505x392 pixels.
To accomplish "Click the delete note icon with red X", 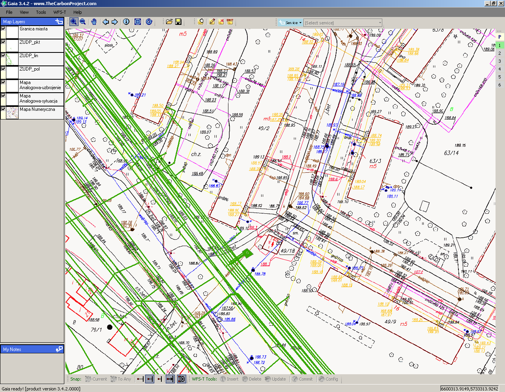I will coord(221,22).
